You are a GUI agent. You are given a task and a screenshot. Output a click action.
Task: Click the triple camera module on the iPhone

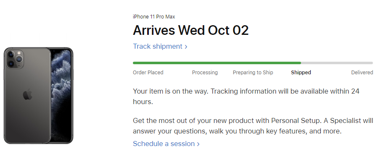(x=15, y=59)
